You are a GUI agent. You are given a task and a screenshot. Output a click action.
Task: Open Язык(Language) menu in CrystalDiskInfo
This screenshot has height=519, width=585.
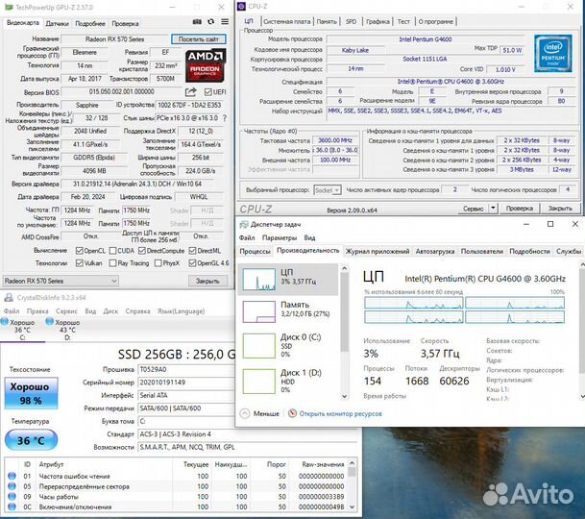pos(181,311)
